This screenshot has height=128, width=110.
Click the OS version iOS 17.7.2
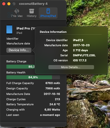tap(80, 60)
